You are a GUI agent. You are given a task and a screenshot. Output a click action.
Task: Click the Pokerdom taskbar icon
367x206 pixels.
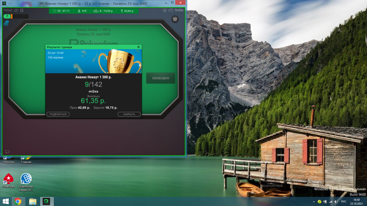click(47, 201)
